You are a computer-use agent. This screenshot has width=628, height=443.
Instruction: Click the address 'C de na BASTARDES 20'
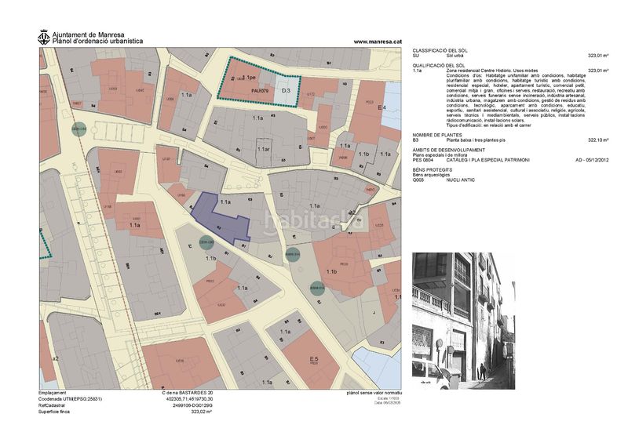(x=186, y=393)
